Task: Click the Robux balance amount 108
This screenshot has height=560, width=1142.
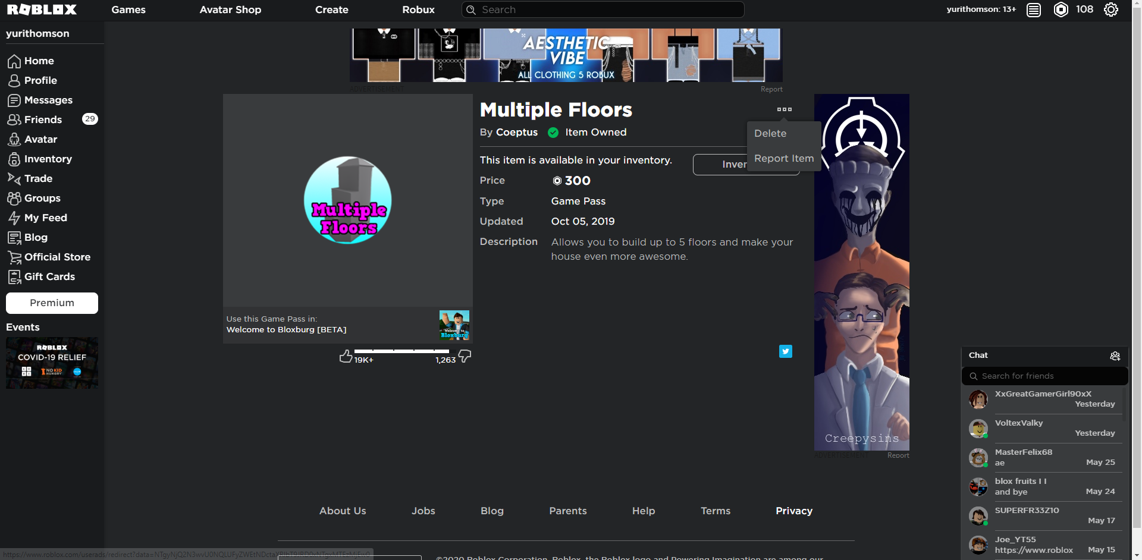Action: (x=1084, y=10)
